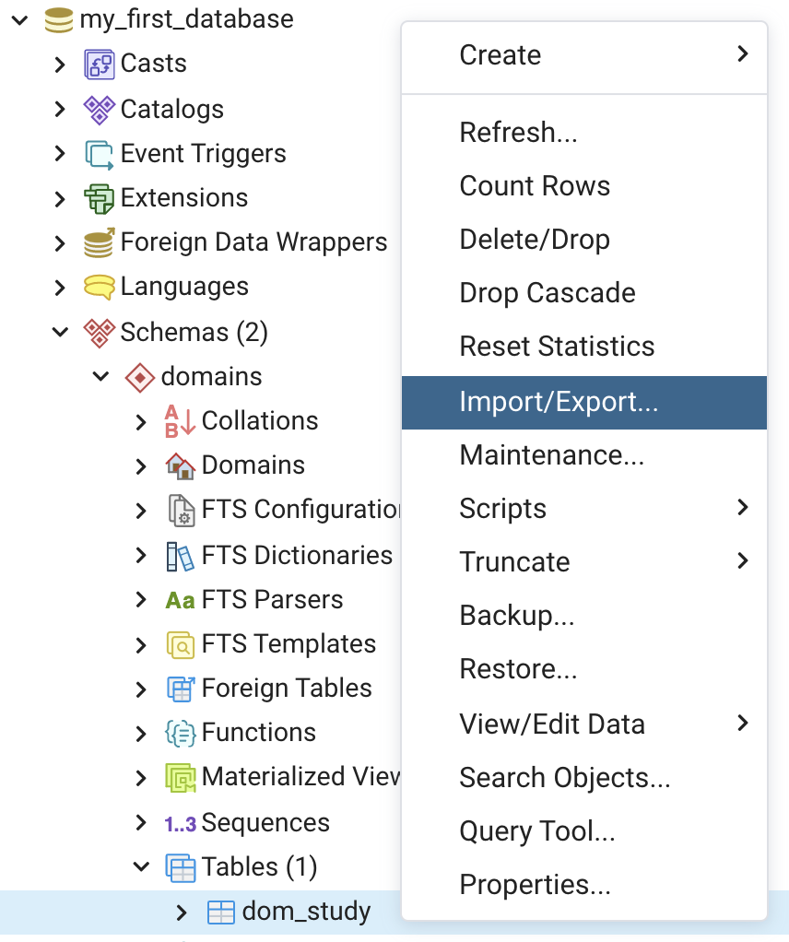Image resolution: width=789 pixels, height=942 pixels.
Task: Collapse the my_first_database node
Action: [x=19, y=19]
